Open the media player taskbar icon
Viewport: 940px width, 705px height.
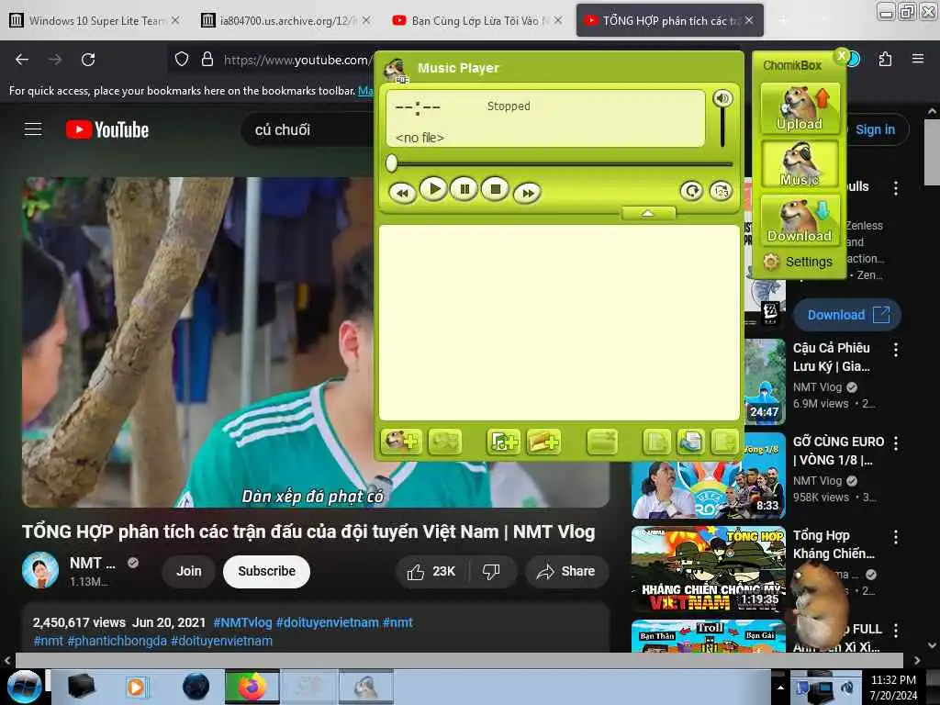pos(136,687)
